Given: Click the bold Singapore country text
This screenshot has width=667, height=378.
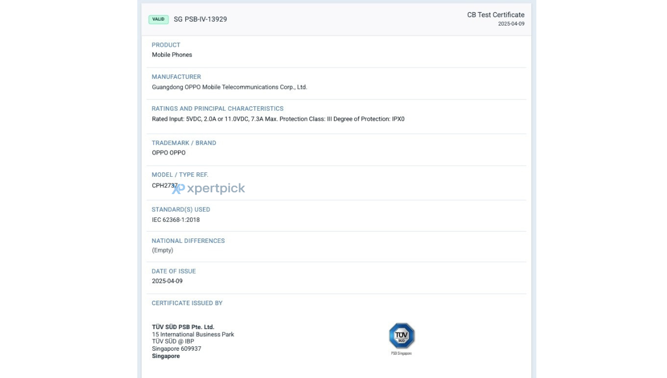Looking at the screenshot, I should click(x=166, y=356).
